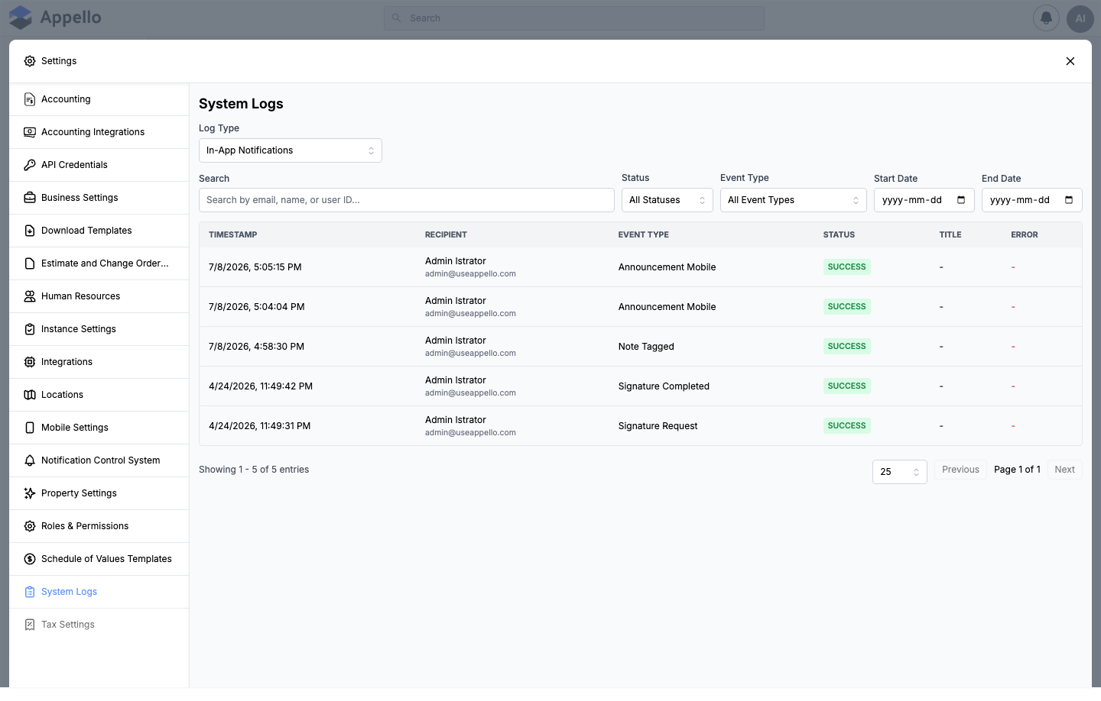The image size is (1101, 701).
Task: Click the Human Resources people icon
Action: 30,296
